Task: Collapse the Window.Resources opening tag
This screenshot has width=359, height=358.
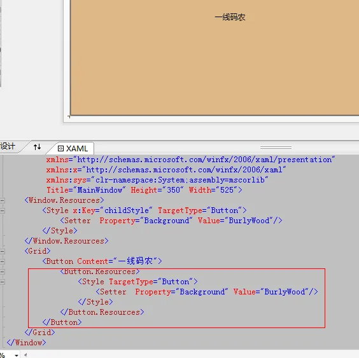Action: (3, 200)
